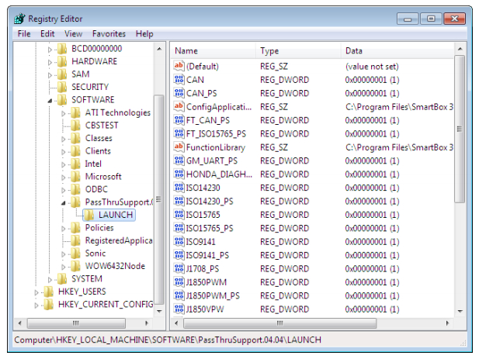Click the tree pane horizontal scrollbar right arrow

[148, 322]
